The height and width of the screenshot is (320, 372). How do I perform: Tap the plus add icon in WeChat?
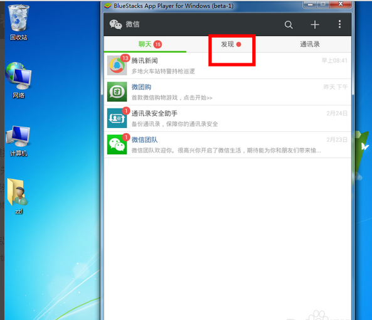315,24
